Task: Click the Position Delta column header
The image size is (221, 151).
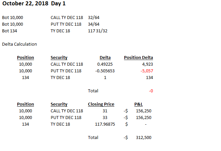Action: click(138, 58)
